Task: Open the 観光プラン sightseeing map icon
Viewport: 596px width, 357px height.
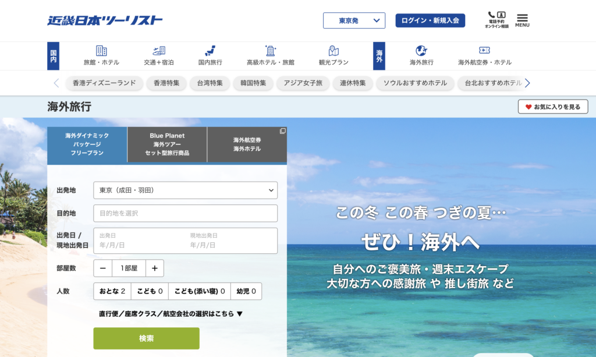Action: pos(334,51)
